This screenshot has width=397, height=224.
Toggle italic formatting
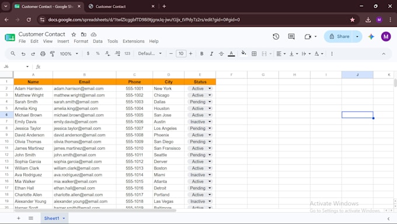pyautogui.click(x=211, y=54)
